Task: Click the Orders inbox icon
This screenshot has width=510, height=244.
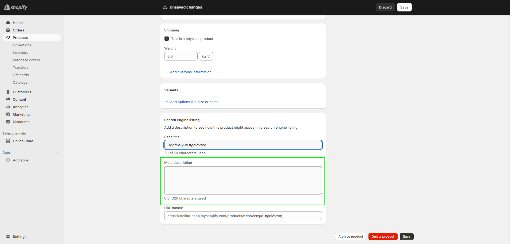Action: 8,30
